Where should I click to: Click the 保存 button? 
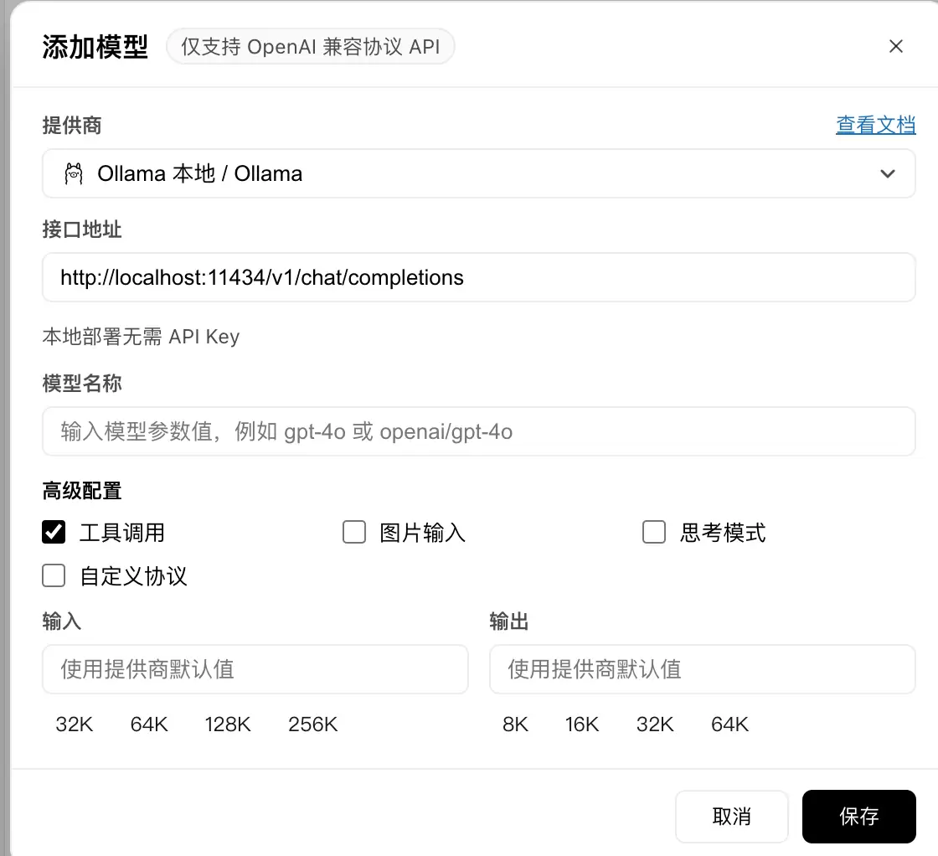coord(859,817)
